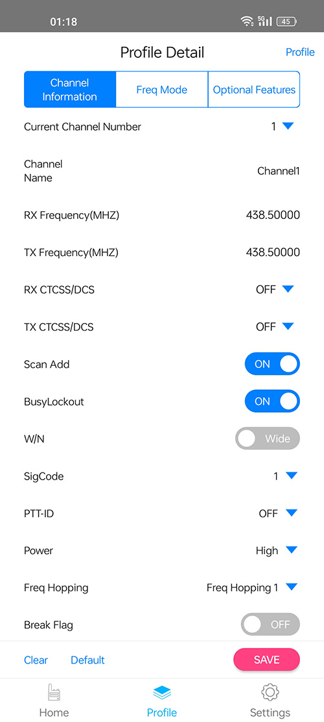The width and height of the screenshot is (324, 722).
Task: Enable the Break Flag toggle
Action: pos(270,625)
